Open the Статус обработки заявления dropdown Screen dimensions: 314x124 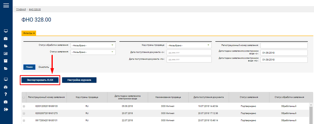[x=93, y=46]
